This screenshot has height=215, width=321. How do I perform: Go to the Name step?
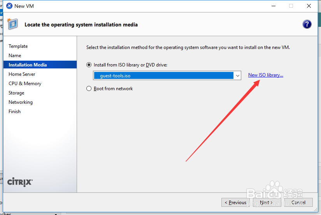[15, 56]
